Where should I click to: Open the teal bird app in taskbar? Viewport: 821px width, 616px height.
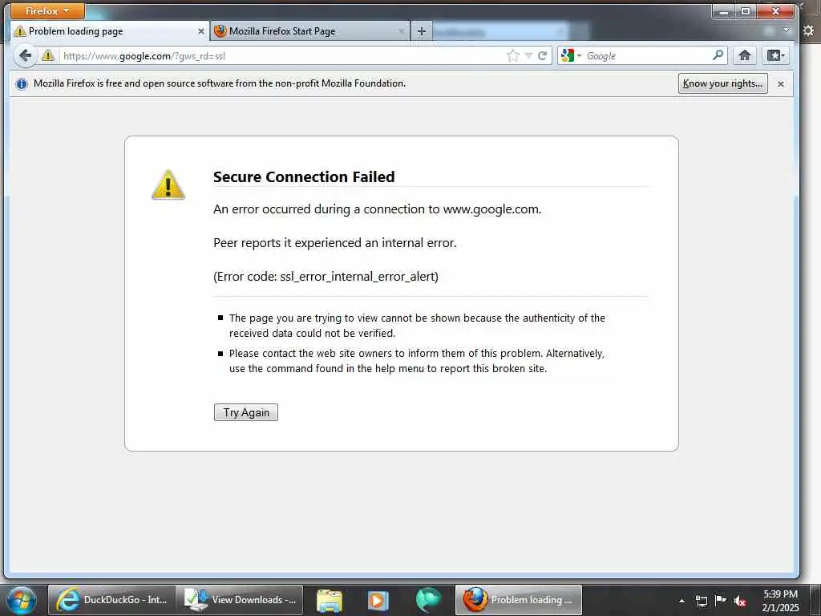(x=428, y=600)
